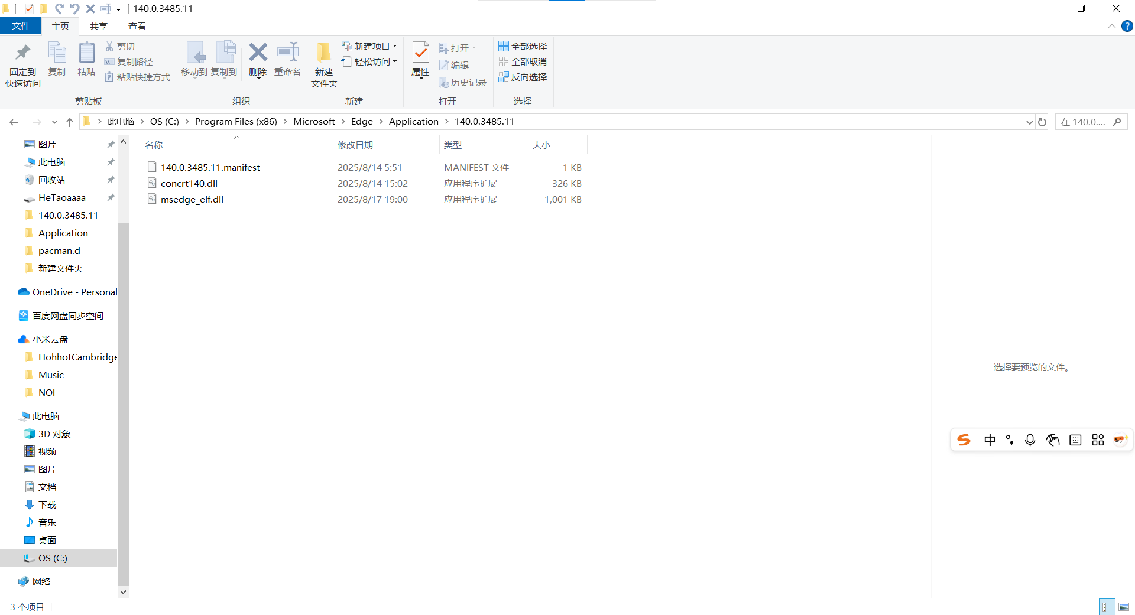
Task: Create a New folder (新建文件夹)
Action: (x=324, y=65)
